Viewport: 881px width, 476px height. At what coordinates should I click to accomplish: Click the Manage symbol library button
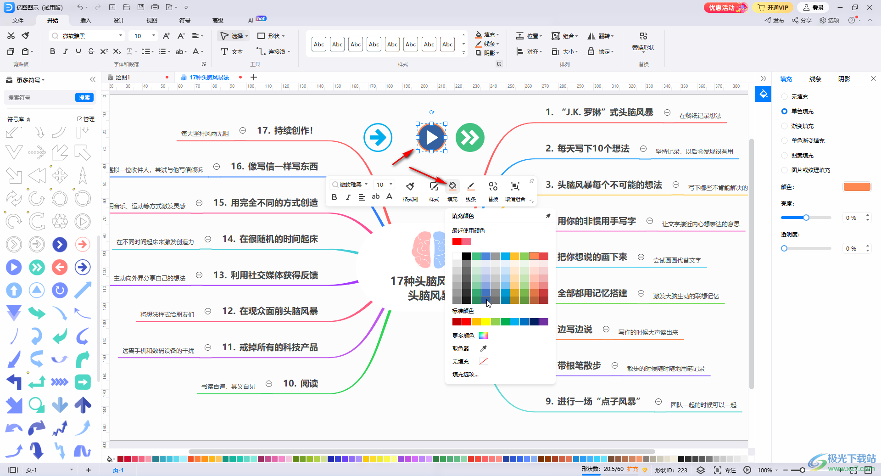86,119
